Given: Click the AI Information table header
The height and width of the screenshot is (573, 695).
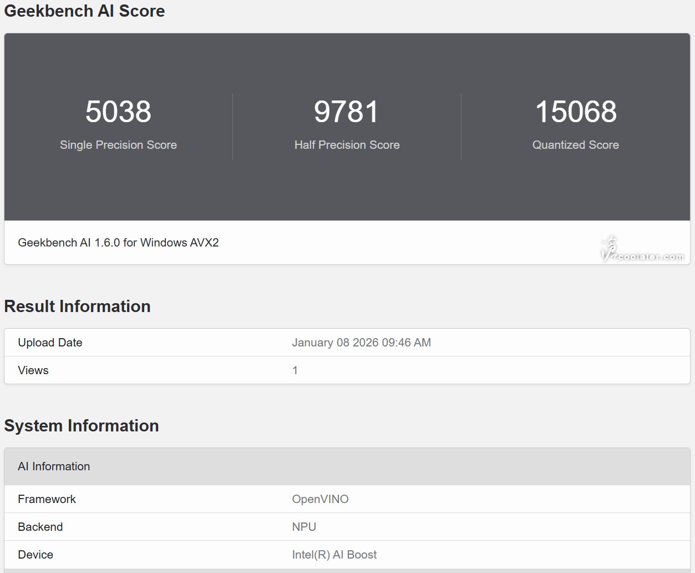Looking at the screenshot, I should tap(54, 466).
